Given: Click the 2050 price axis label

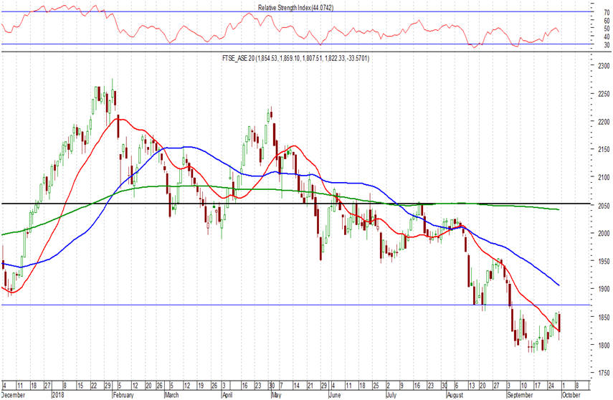Looking at the screenshot, I should tap(604, 206).
